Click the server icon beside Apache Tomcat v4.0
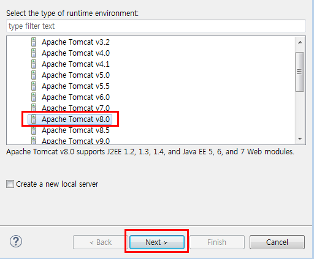The width and height of the screenshot is (314, 259). (34, 53)
